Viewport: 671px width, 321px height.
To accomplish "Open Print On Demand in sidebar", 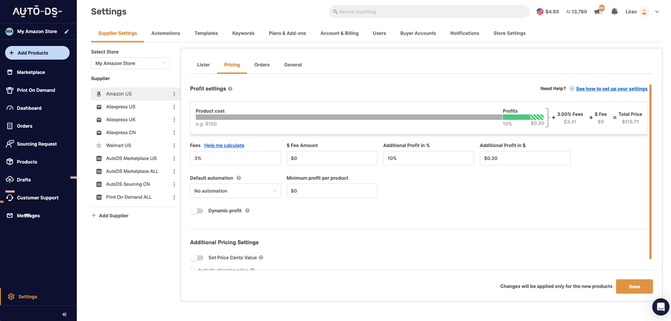I will point(36,90).
